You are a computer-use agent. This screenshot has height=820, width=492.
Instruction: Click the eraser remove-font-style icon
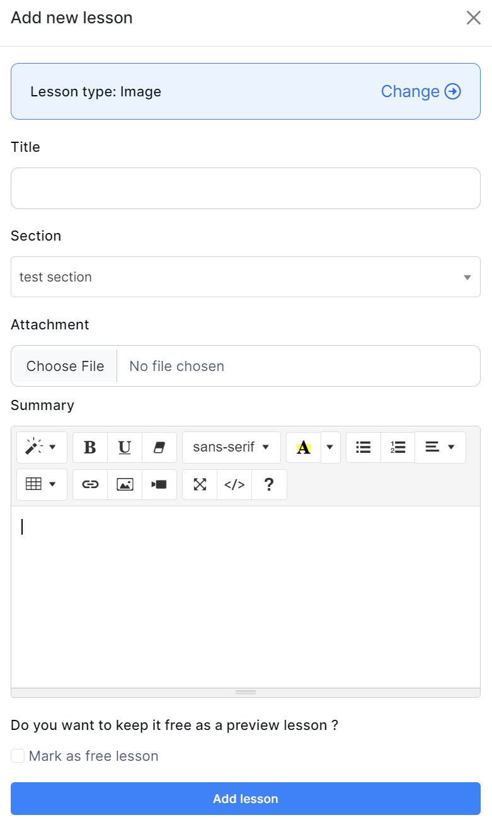[159, 447]
